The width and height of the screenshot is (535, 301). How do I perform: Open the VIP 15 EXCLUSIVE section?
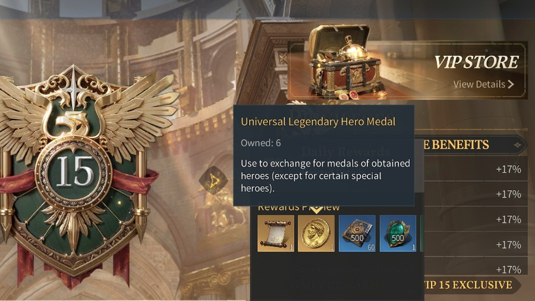pyautogui.click(x=468, y=285)
